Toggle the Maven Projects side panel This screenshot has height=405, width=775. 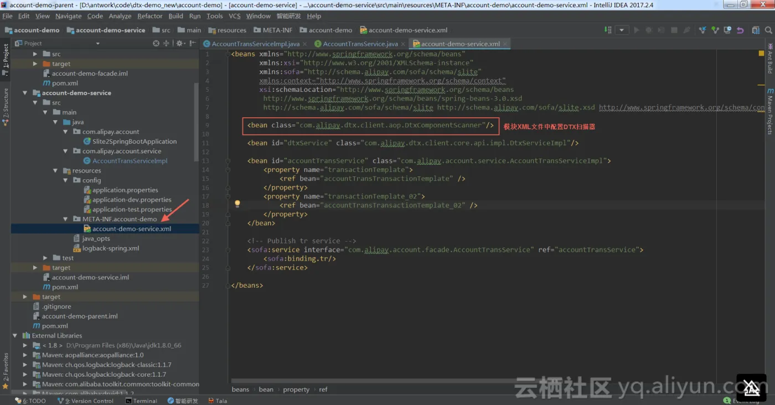tap(769, 111)
